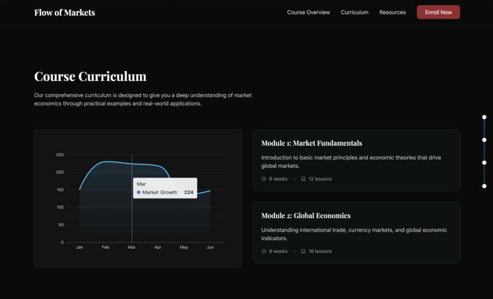Viewport: 493px width, 299px height.
Task: Click the 250 label on chart y-axis
Action: coord(60,155)
